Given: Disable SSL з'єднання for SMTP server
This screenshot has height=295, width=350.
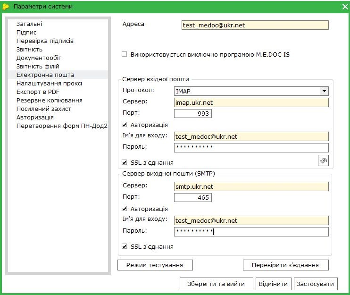Looking at the screenshot, I should 125,246.
